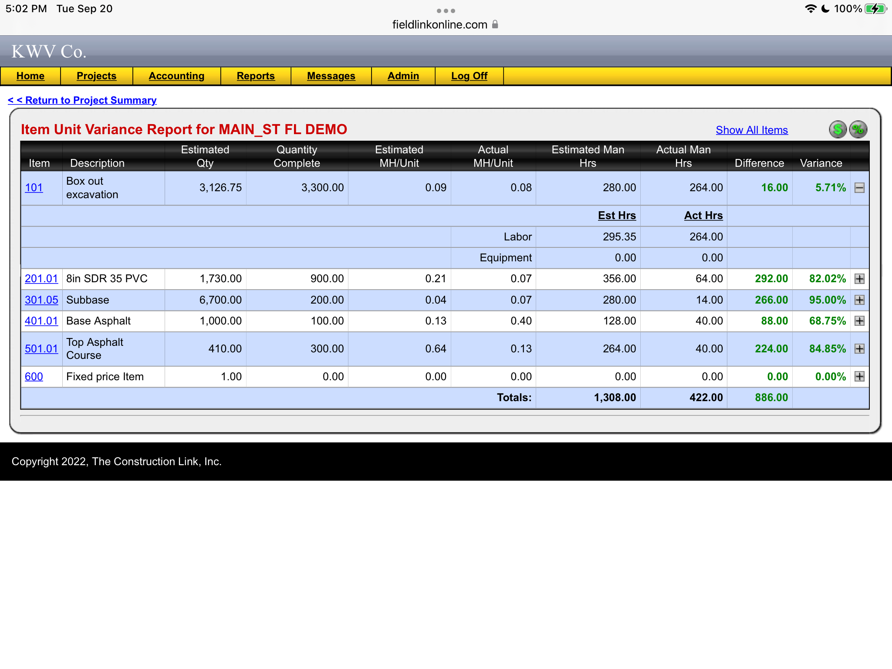Expand 8in SDR 35 PVC row details
The image size is (892, 669).
tap(859, 279)
